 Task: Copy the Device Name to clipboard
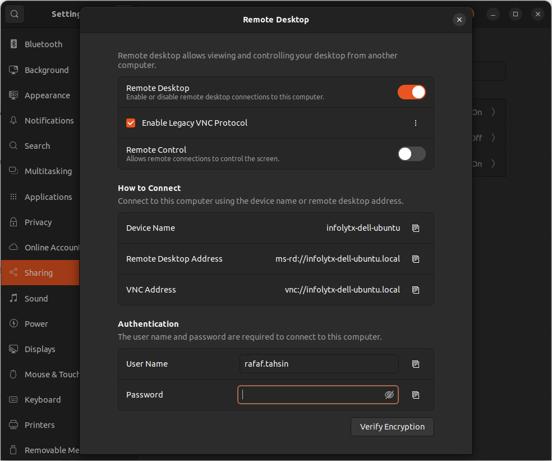416,229
